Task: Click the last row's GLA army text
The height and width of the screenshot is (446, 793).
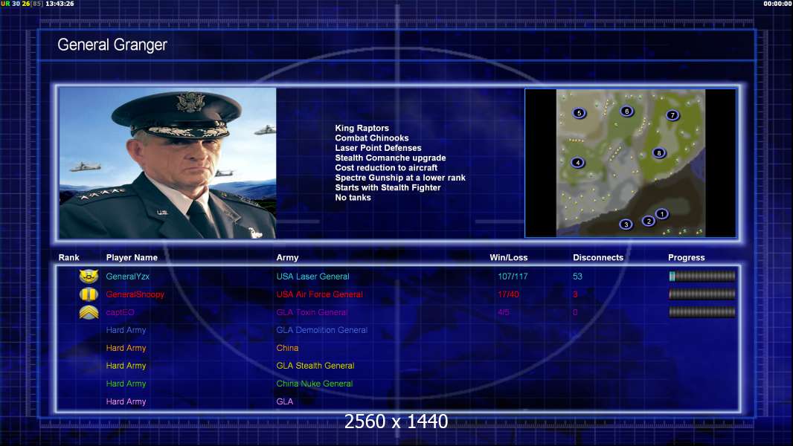Action: coord(285,401)
